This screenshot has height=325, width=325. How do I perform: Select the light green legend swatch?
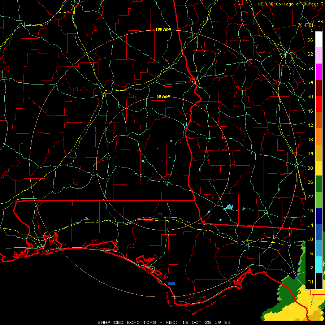pyautogui.click(x=319, y=200)
